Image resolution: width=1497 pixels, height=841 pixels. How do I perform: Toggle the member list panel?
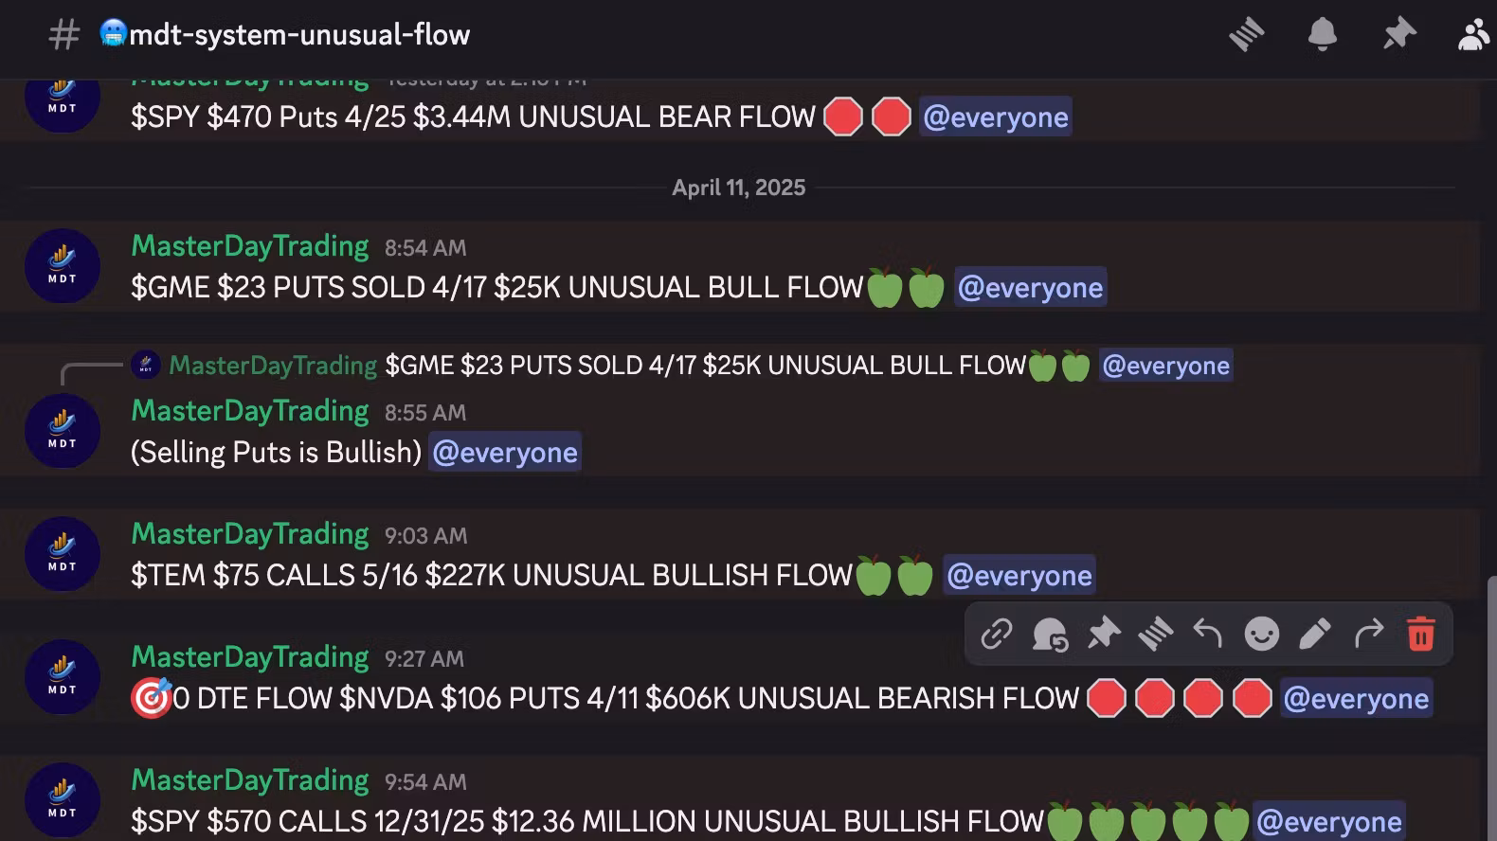[1473, 35]
